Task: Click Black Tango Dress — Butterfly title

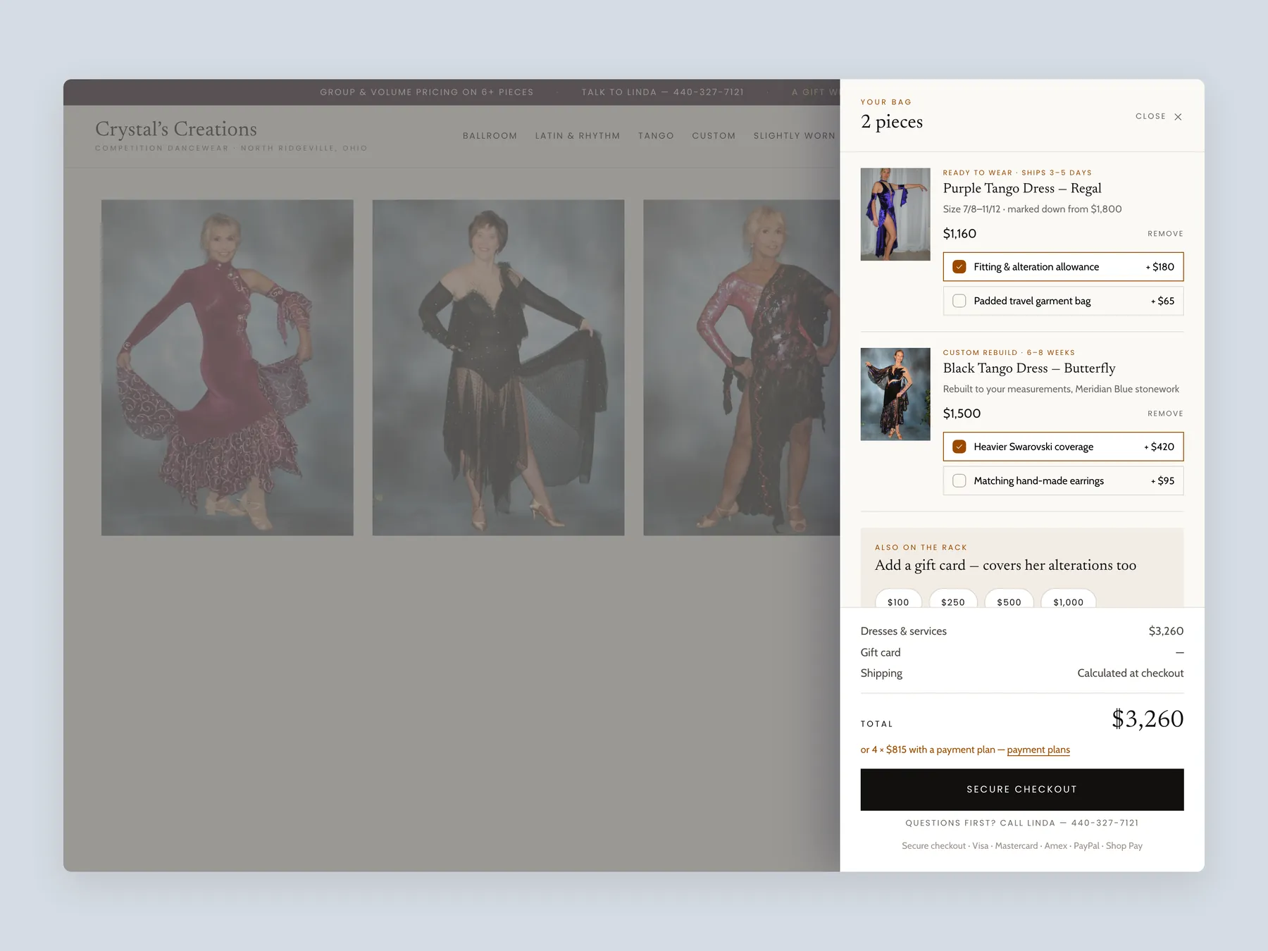Action: tap(1029, 368)
